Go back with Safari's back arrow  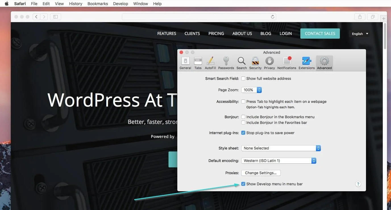(x=36, y=17)
